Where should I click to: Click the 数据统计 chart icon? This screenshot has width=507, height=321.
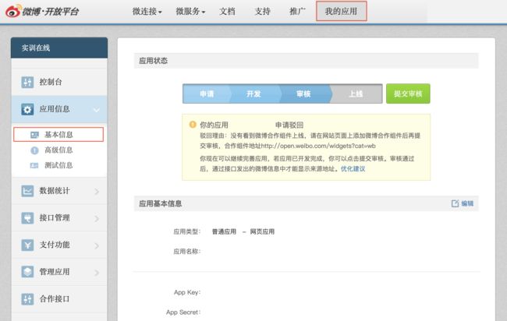pos(27,191)
